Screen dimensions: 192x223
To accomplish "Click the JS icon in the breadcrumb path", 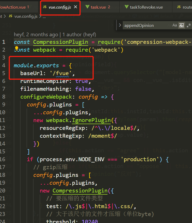I will point(10,16).
